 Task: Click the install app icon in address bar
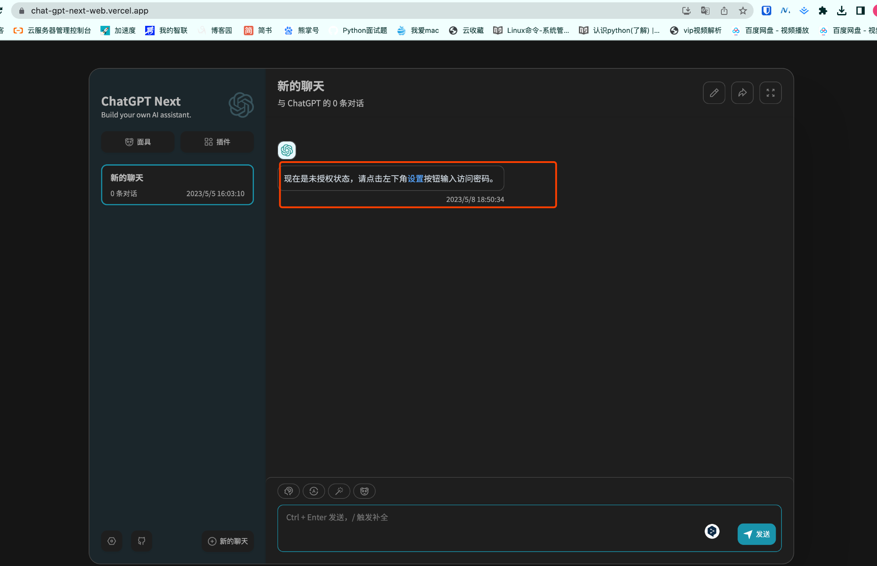click(686, 11)
